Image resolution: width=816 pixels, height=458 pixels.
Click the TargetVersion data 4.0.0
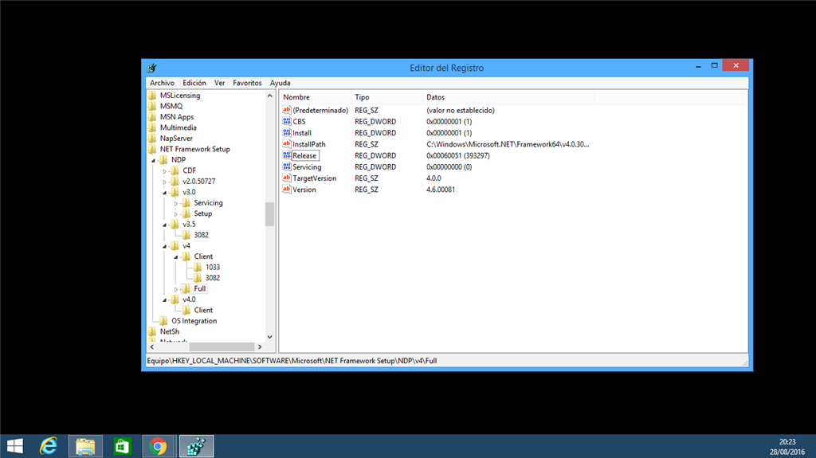[x=433, y=178]
